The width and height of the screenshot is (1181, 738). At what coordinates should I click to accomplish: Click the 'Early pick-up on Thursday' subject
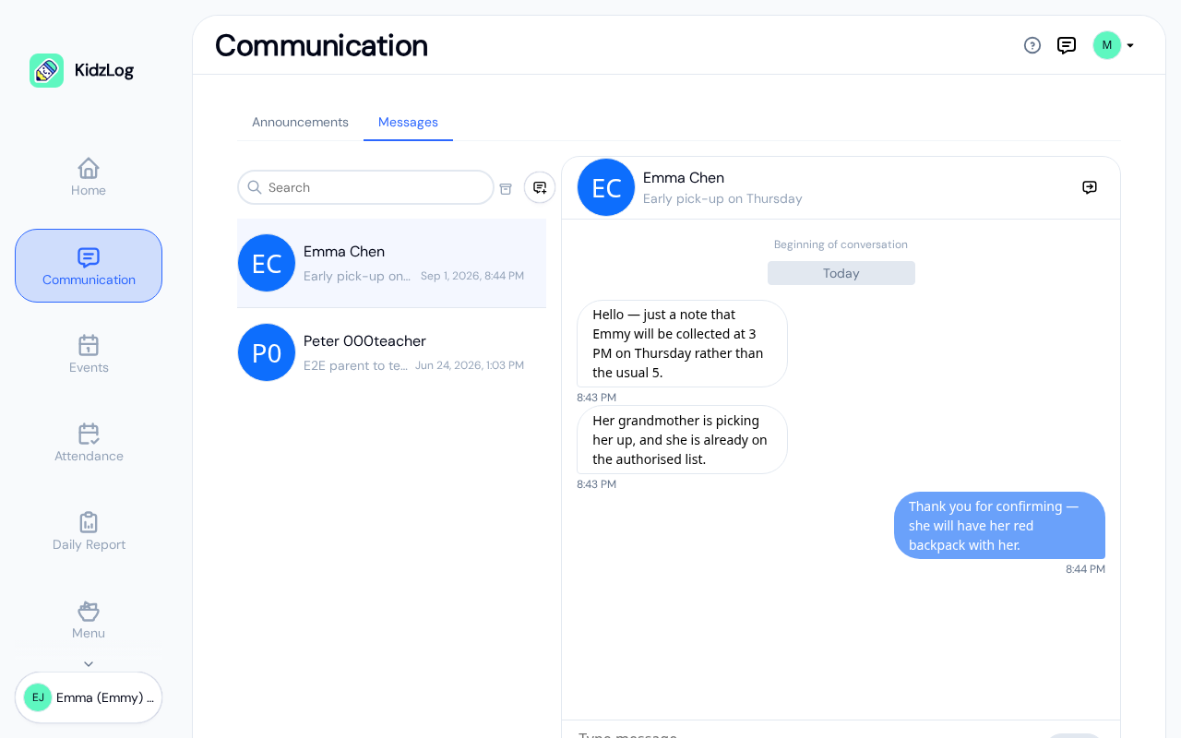point(722,198)
